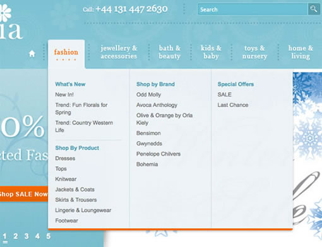The width and height of the screenshot is (322, 247).
Task: Focus the Search input field
Action: click(253, 9)
